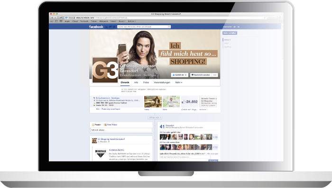Switch to the Info tab
Viewport: 332px width, 188px height.
click(136, 83)
